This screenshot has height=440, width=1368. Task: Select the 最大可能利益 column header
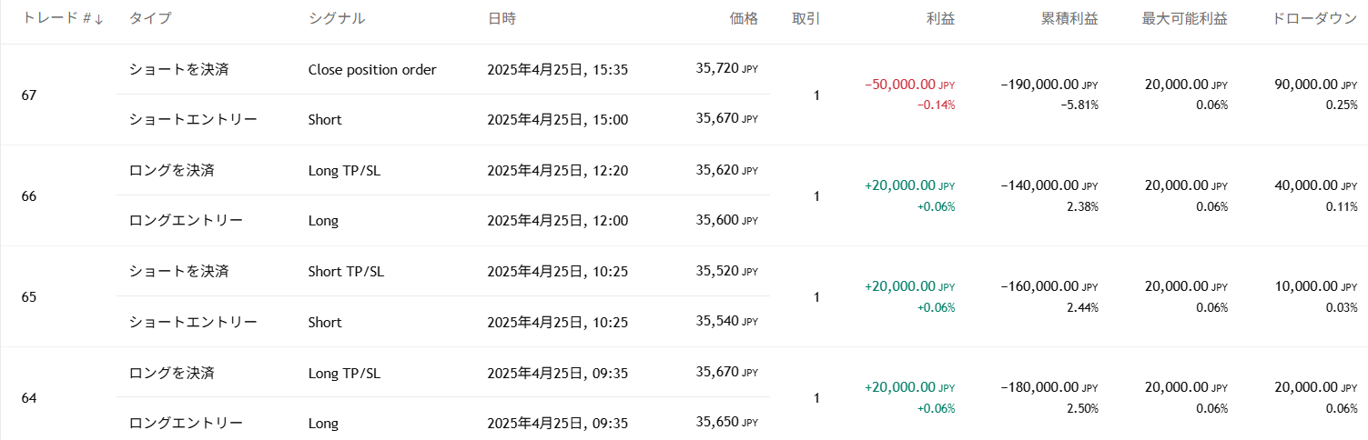1184,18
